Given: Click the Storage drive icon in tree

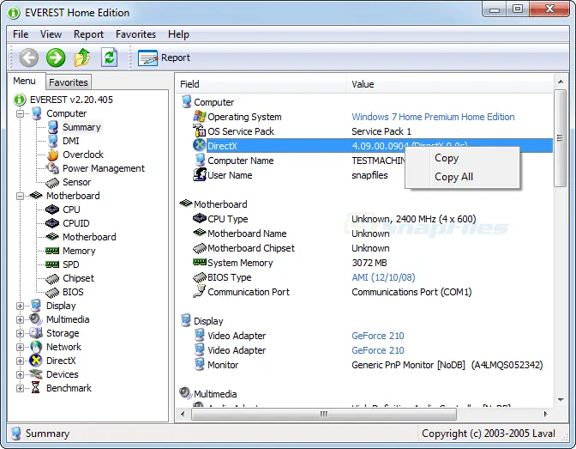Looking at the screenshot, I should tap(36, 333).
